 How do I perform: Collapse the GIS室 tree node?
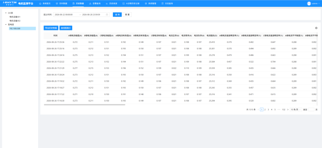6,13
